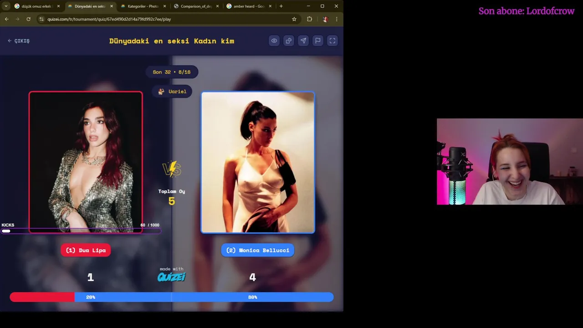Select the Monica Bellucci photo card
Image resolution: width=583 pixels, height=328 pixels.
tap(258, 162)
